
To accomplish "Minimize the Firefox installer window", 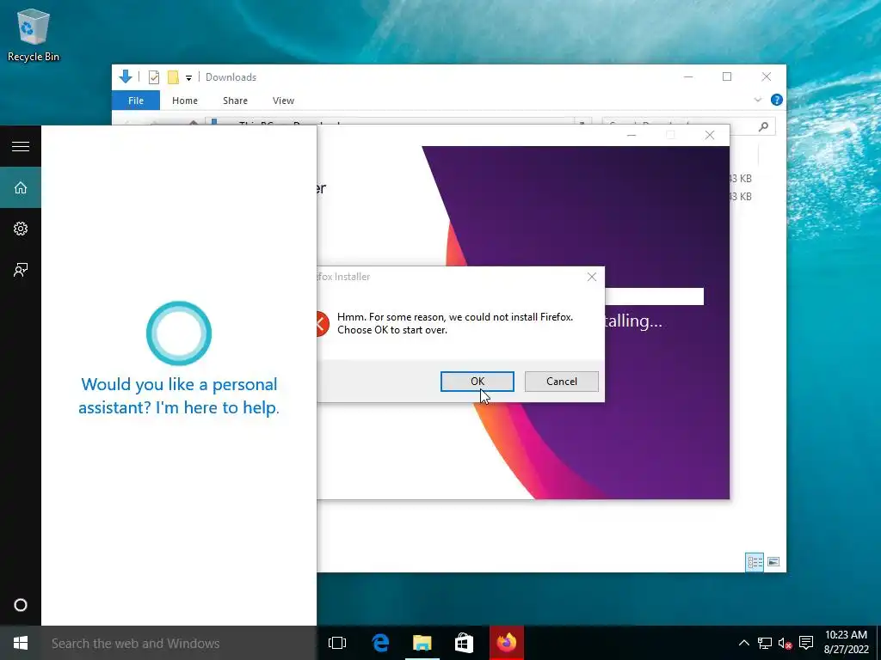I will click(x=631, y=135).
